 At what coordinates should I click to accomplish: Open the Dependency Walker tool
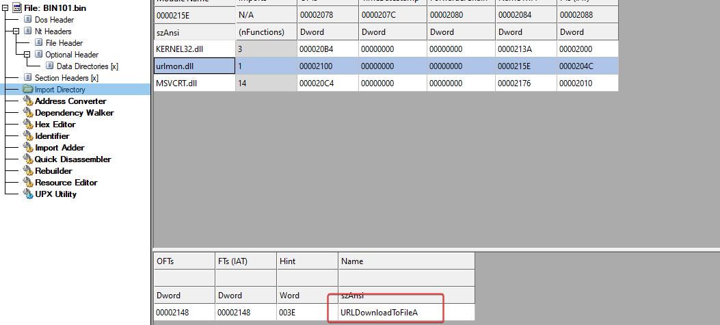(x=75, y=113)
